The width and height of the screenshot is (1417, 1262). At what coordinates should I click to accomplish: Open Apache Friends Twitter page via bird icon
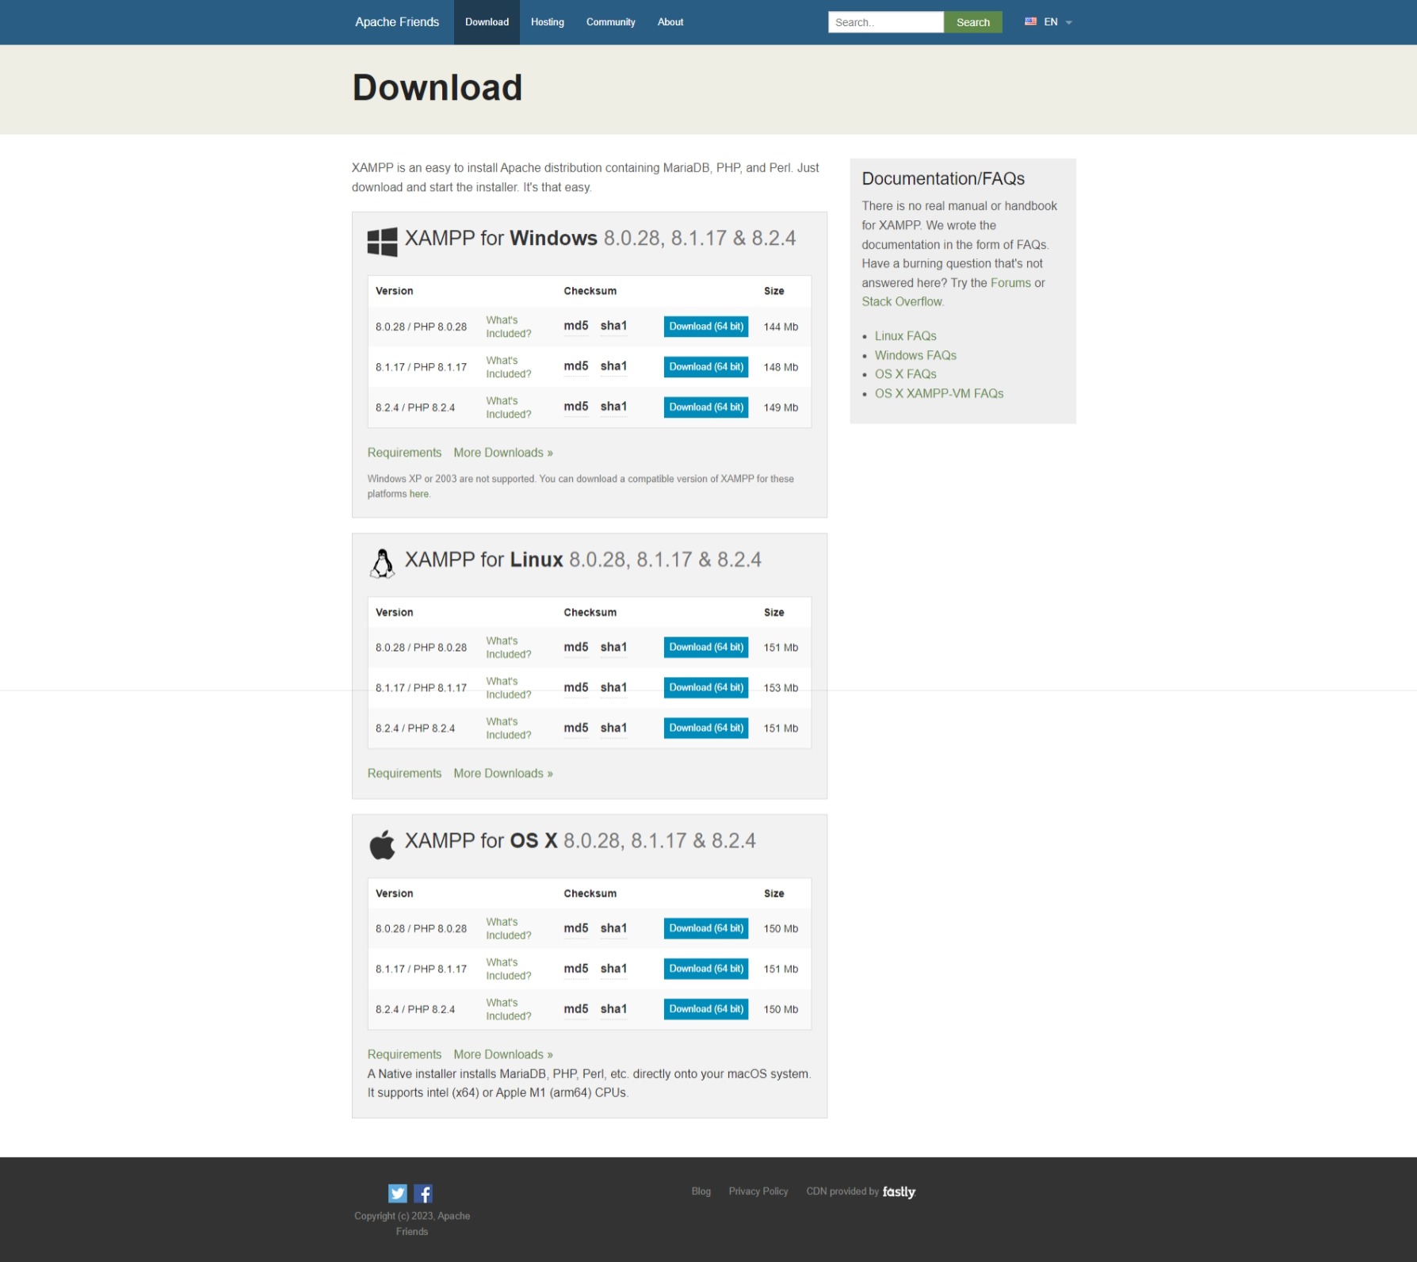click(397, 1192)
